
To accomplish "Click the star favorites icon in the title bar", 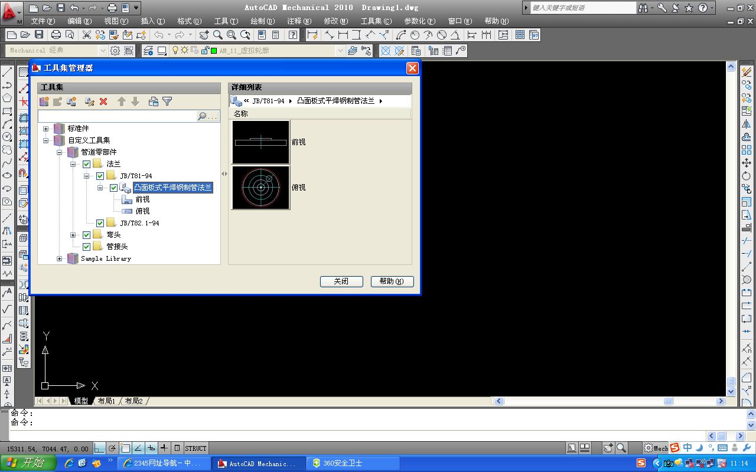I will [688, 8].
